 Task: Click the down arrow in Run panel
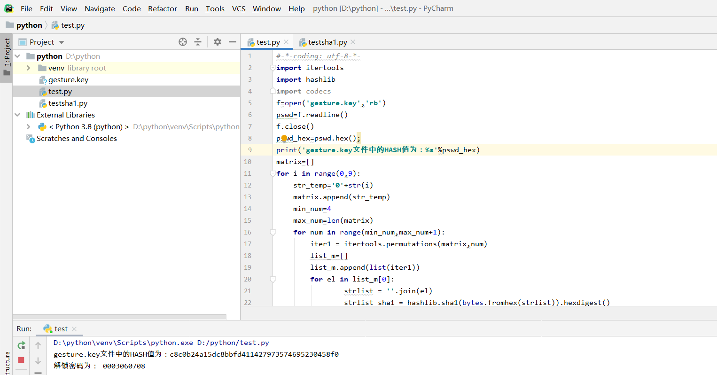(x=38, y=361)
